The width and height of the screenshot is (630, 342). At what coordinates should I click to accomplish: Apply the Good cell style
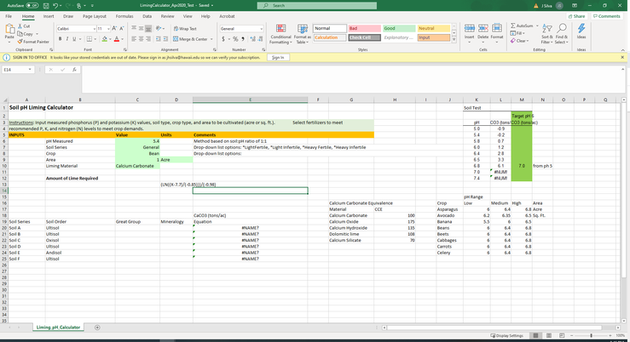[399, 28]
